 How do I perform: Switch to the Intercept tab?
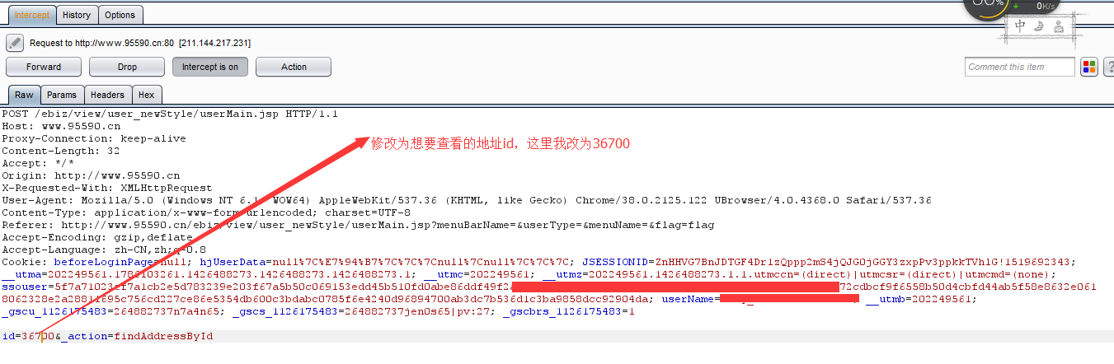pyautogui.click(x=32, y=15)
